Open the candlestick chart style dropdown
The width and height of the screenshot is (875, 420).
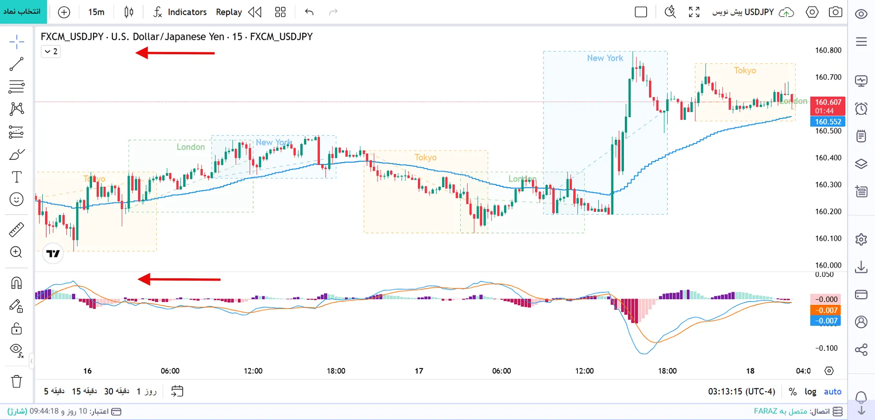[x=129, y=12]
